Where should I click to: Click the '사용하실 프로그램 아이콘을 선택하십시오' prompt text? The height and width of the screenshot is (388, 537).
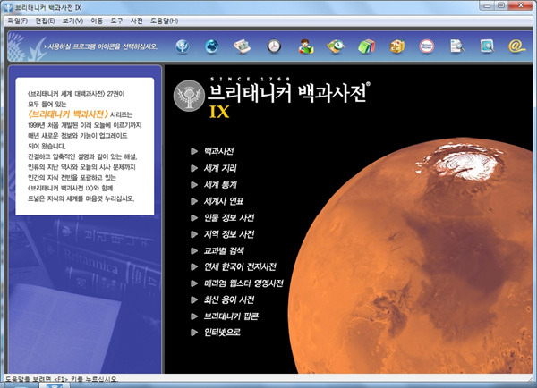click(x=102, y=46)
